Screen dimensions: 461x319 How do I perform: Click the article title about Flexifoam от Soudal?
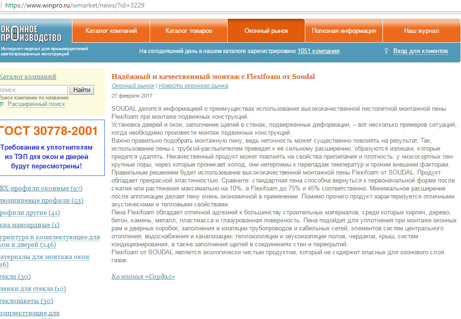(x=213, y=76)
